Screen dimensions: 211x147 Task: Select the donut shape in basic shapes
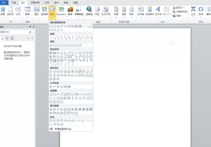pyautogui.click(x=58, y=60)
